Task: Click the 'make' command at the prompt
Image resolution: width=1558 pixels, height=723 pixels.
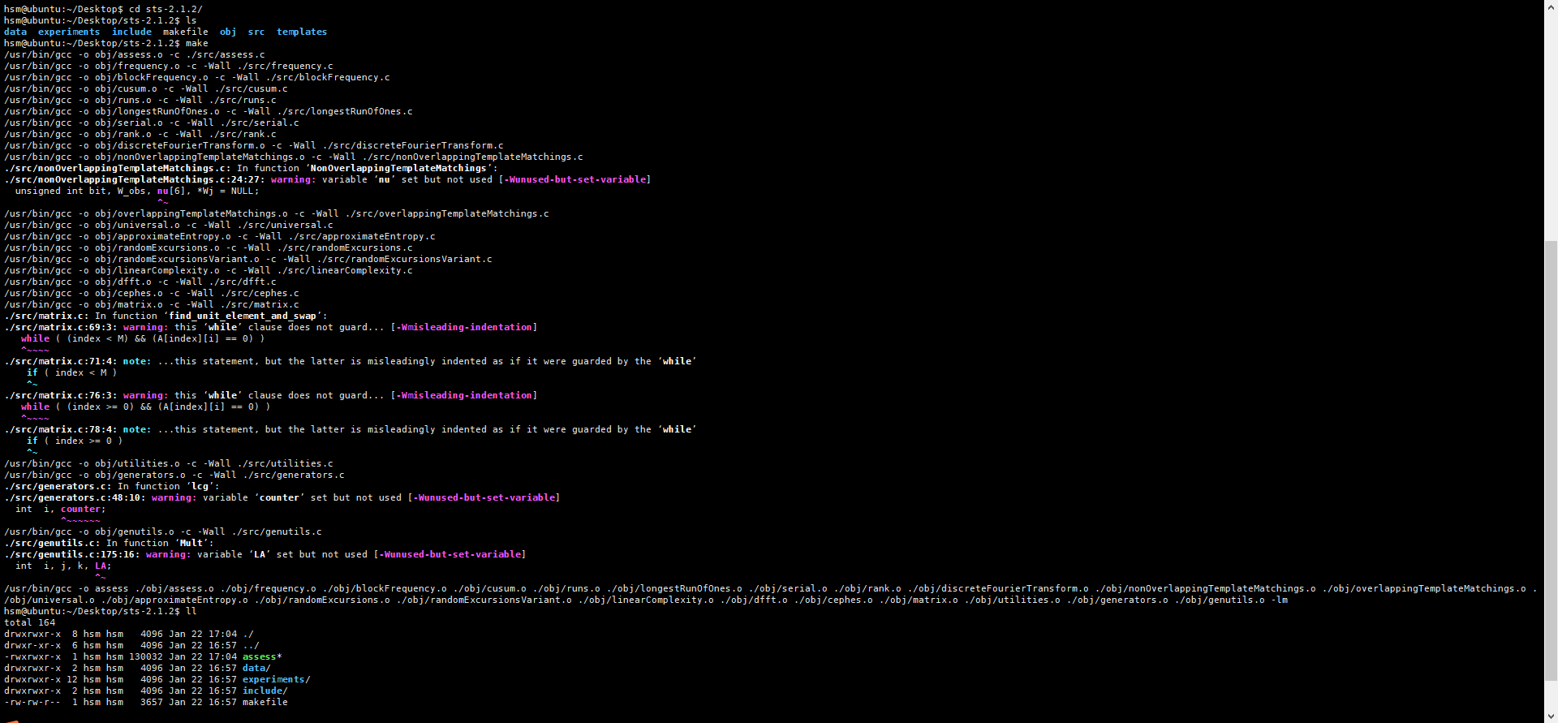Action: coord(197,43)
